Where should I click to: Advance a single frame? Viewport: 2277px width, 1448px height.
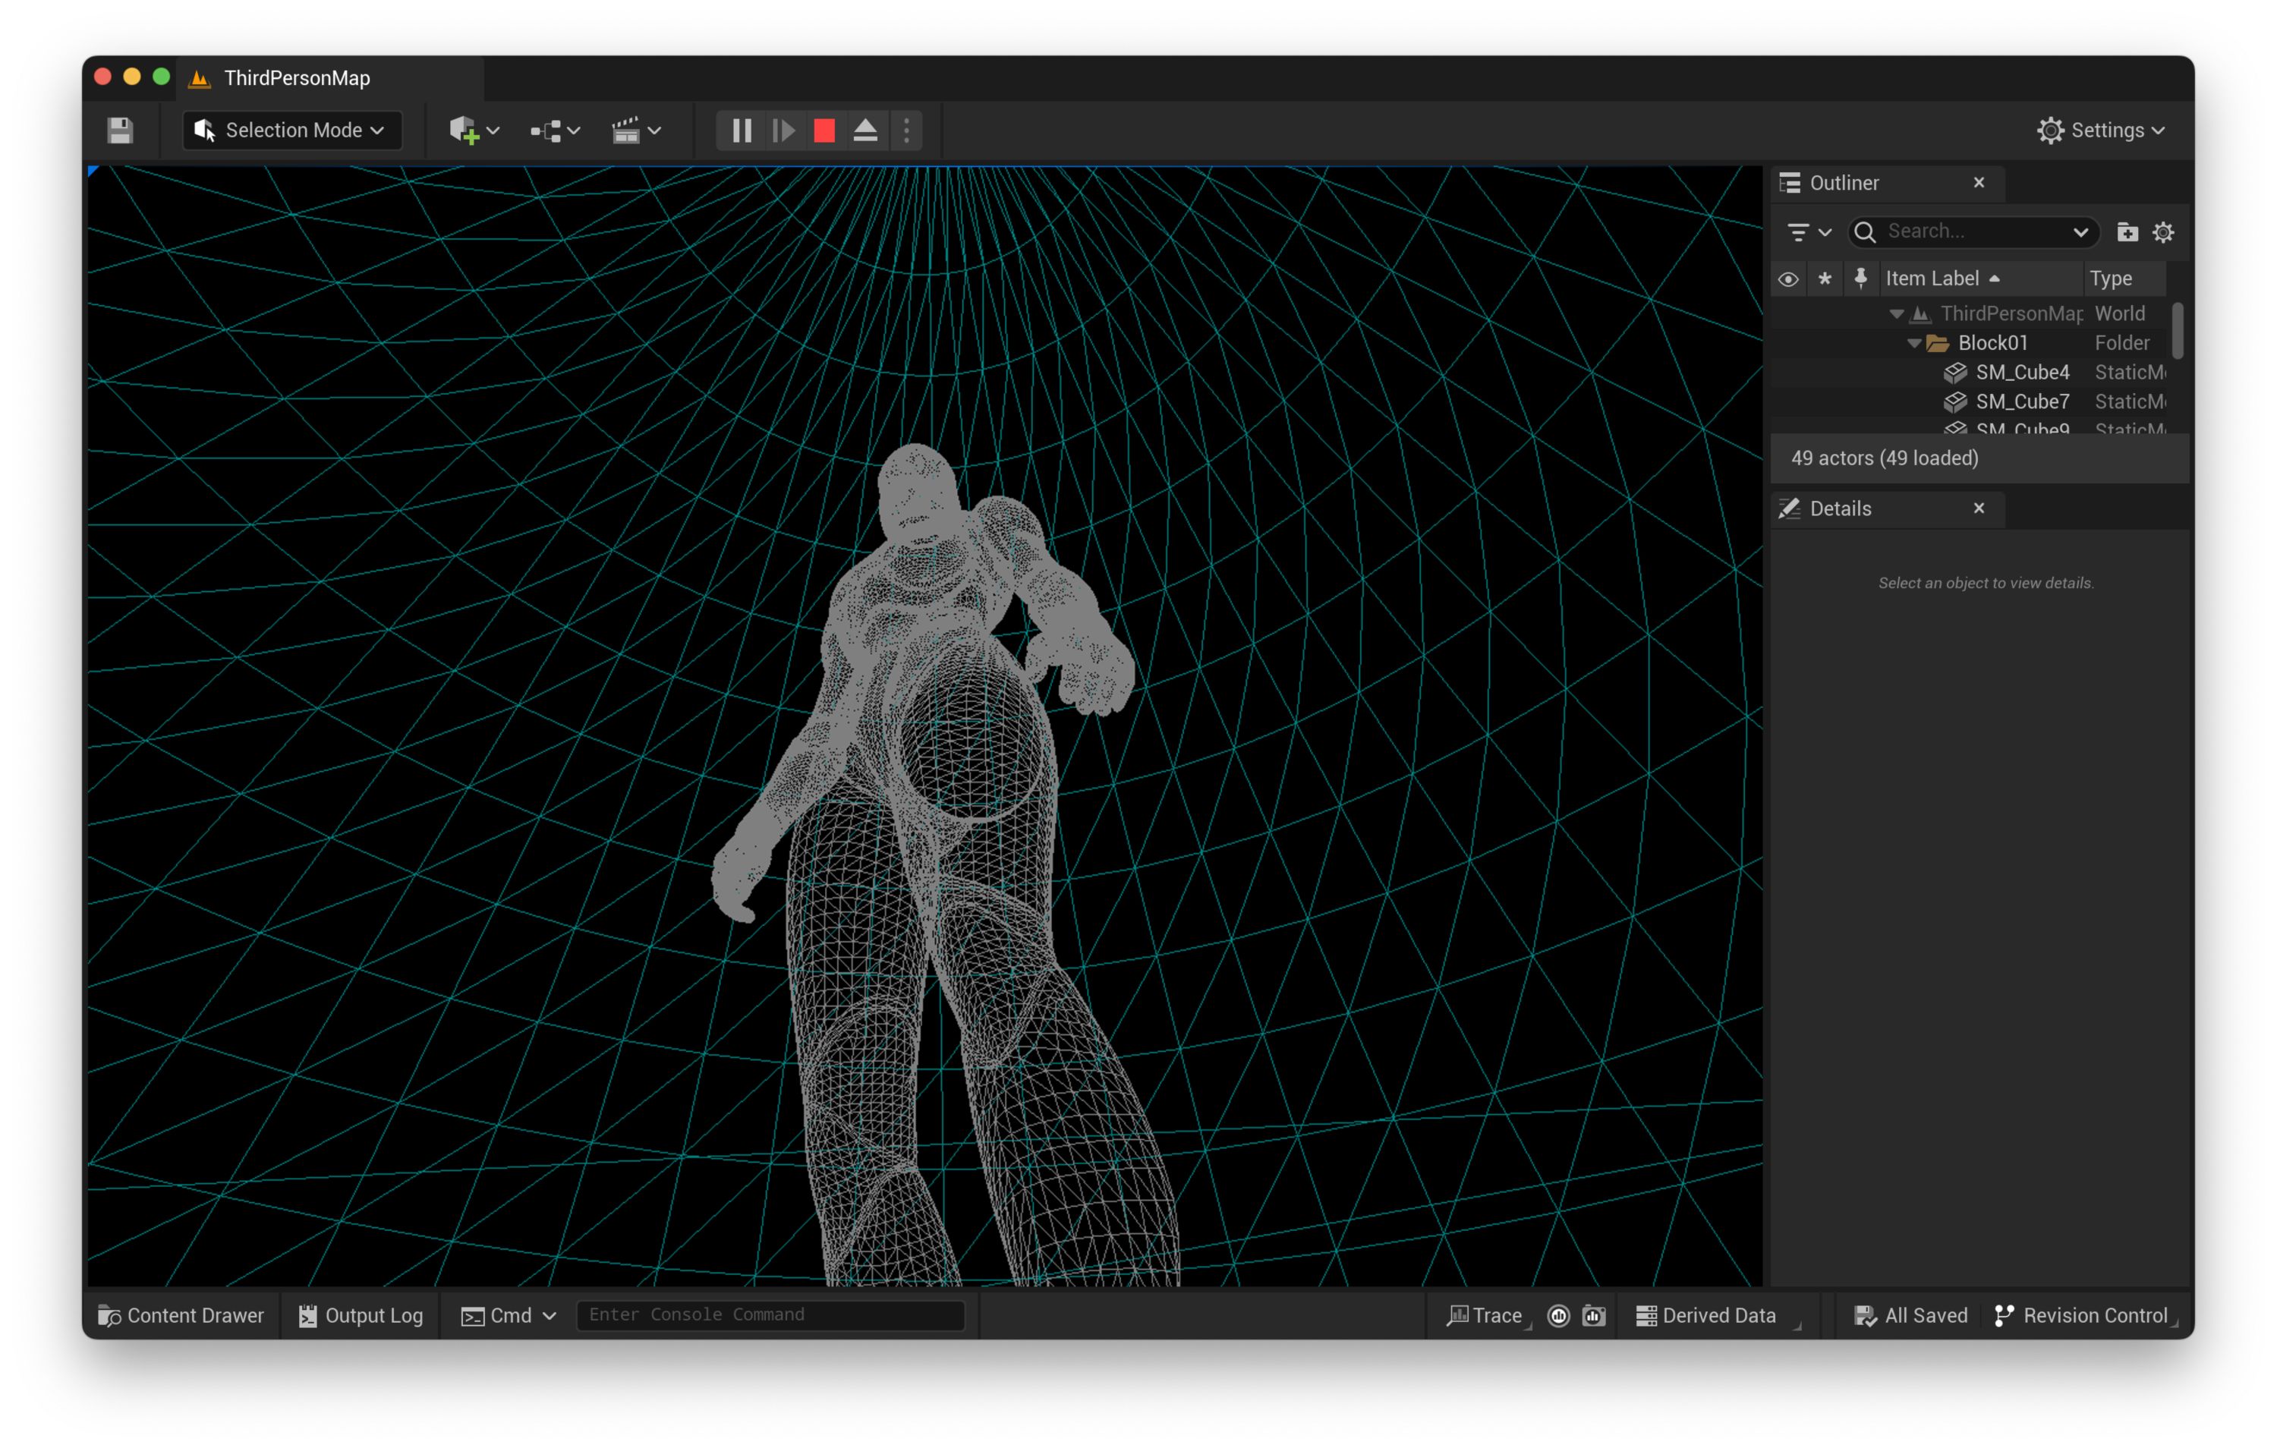(x=783, y=131)
